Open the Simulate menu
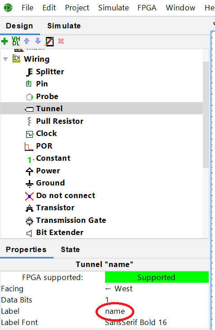215x330 pixels. pos(114,8)
